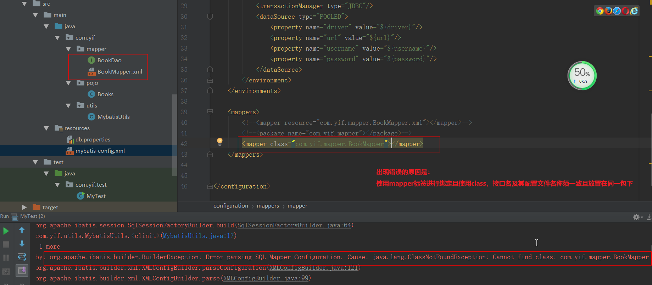Collapse the utils package arrow
Viewport: 652px width, 285px height.
coord(68,106)
